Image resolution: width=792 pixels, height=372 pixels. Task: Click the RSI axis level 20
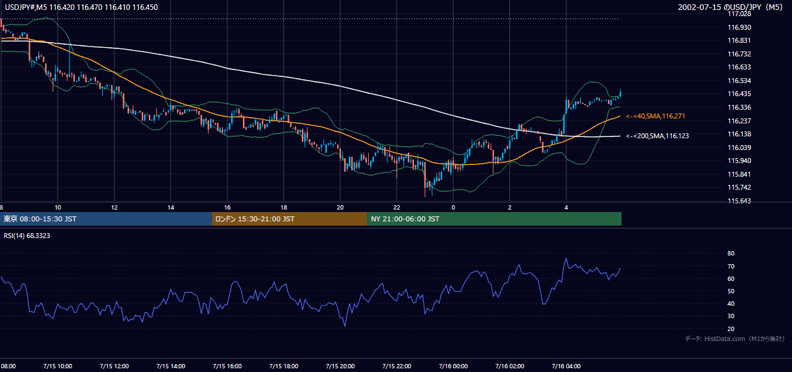pyautogui.click(x=731, y=329)
